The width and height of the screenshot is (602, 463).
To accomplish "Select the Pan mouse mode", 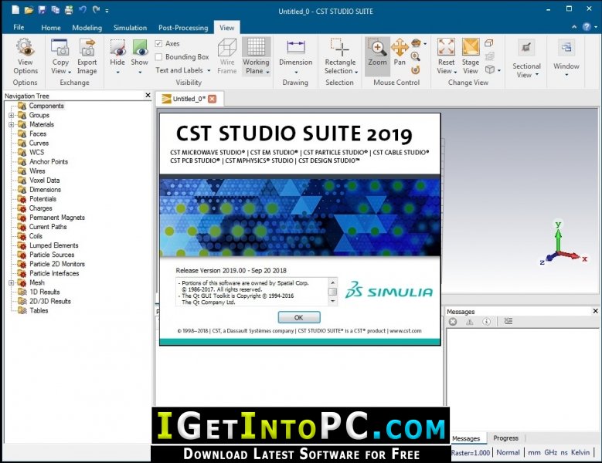I will (x=400, y=52).
